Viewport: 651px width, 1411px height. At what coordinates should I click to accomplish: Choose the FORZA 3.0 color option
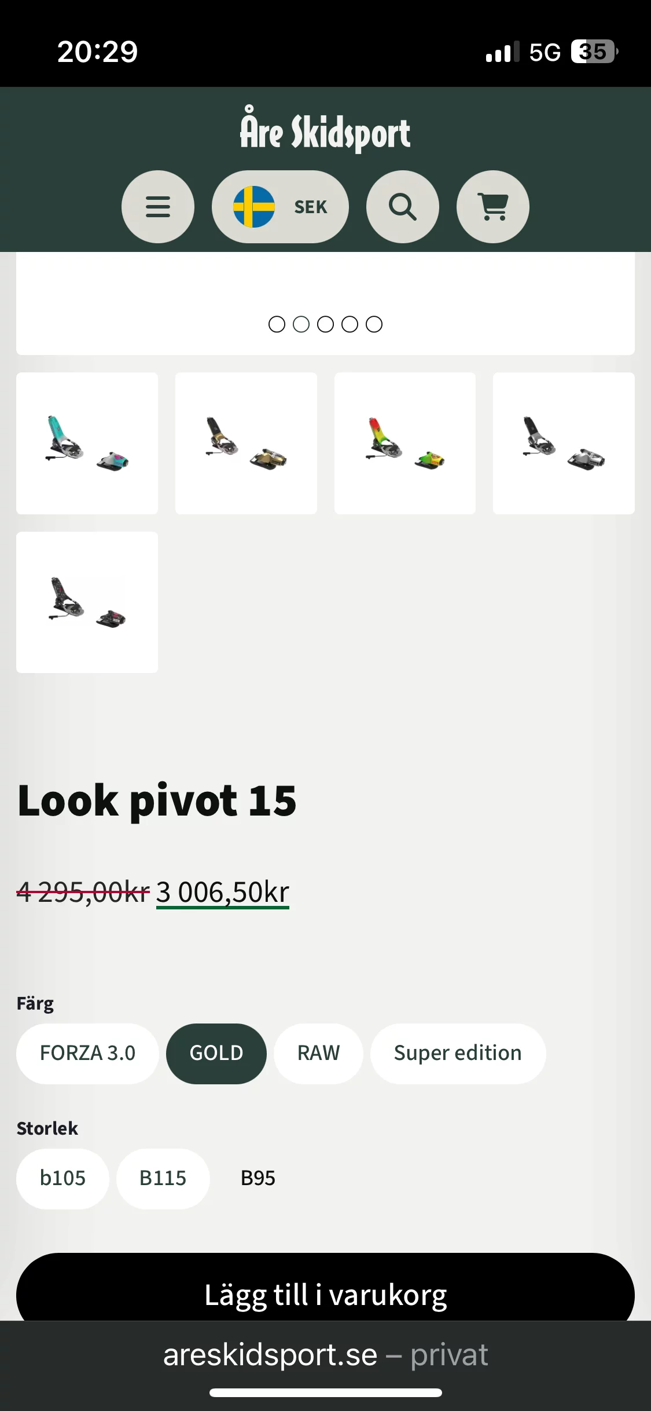click(x=87, y=1053)
